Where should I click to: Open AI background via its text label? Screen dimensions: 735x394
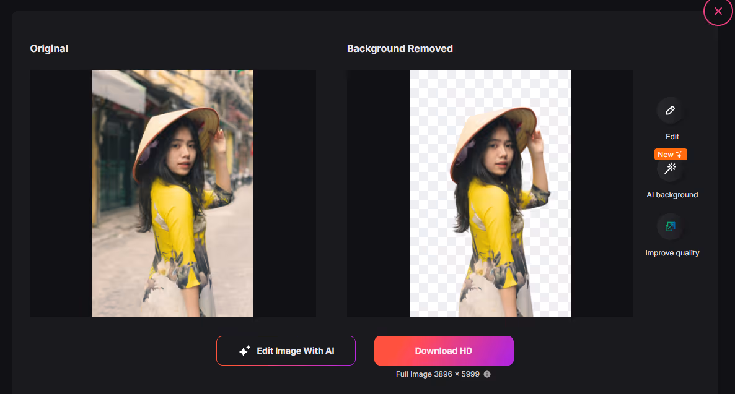pos(672,194)
